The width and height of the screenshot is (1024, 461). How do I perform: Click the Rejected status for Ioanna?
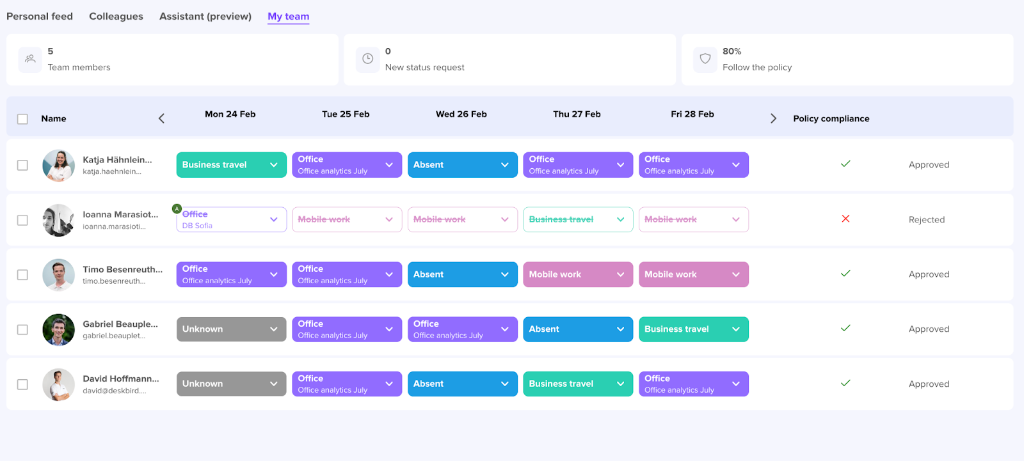click(x=926, y=219)
